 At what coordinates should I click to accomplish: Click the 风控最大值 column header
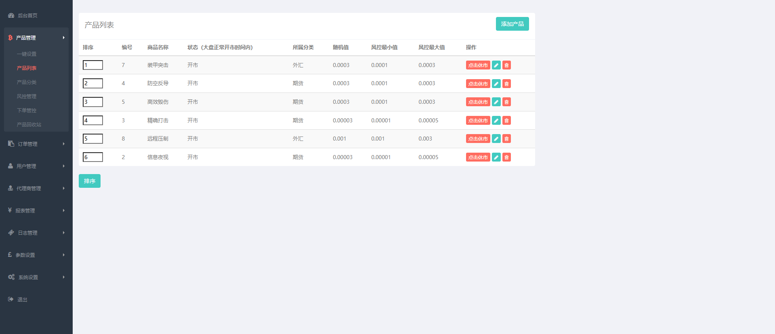(432, 47)
